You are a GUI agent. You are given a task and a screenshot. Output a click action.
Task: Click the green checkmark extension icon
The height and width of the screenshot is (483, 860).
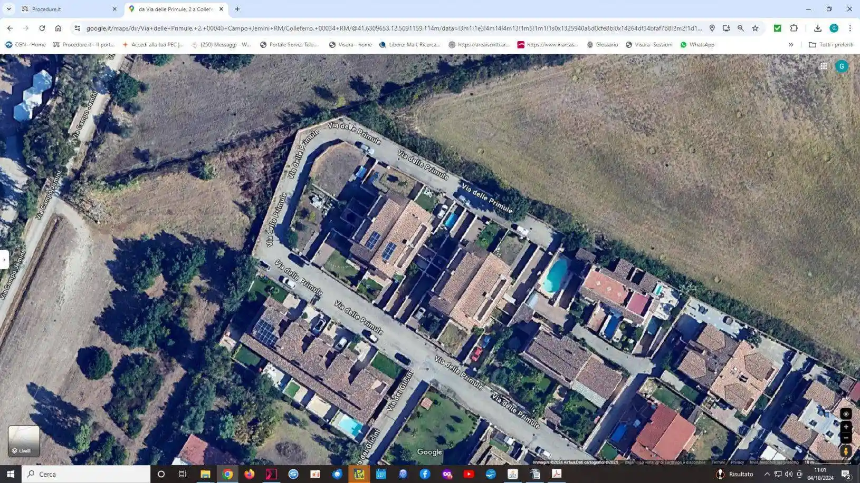coord(777,28)
